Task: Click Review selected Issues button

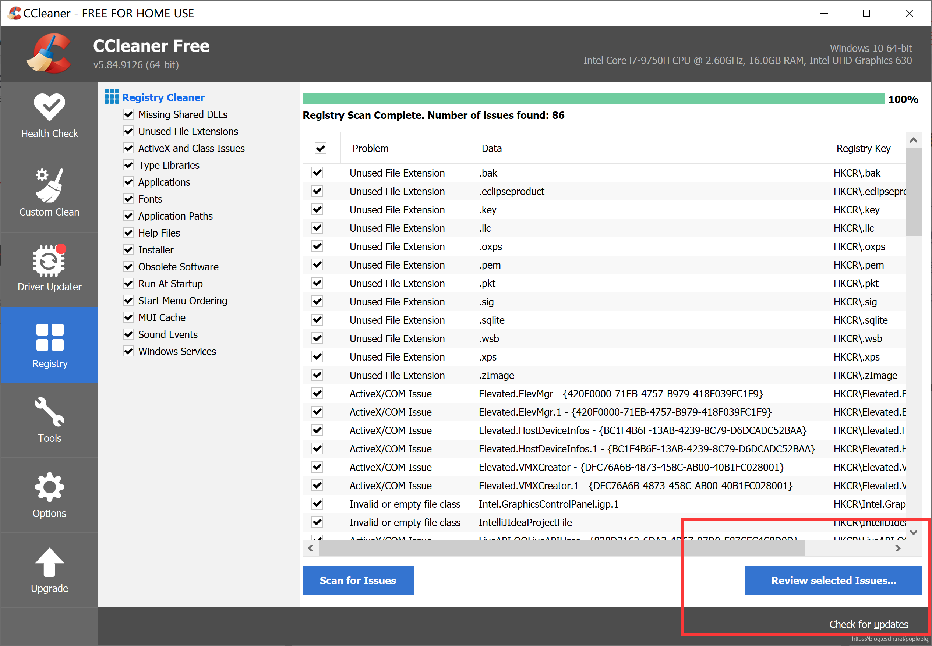Action: coord(833,581)
